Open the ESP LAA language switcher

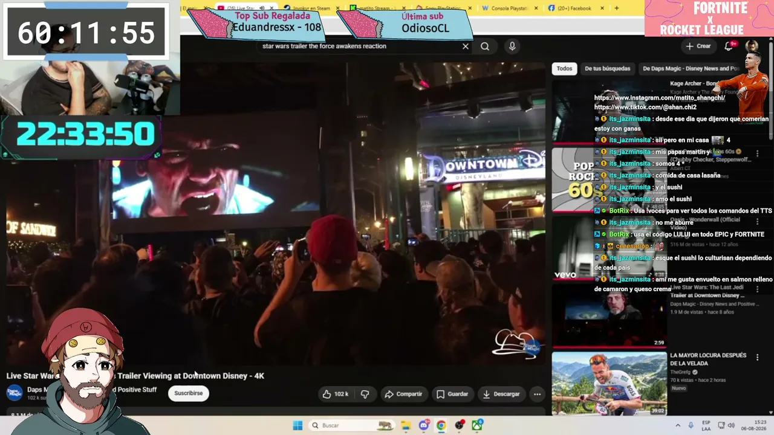706,425
